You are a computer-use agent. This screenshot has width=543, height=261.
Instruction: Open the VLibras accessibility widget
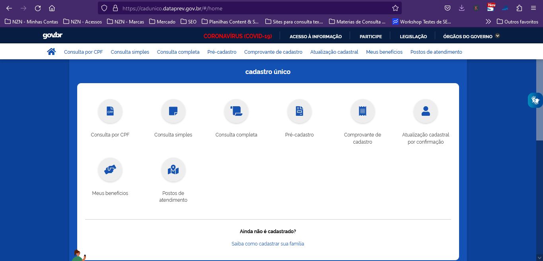coord(535,100)
